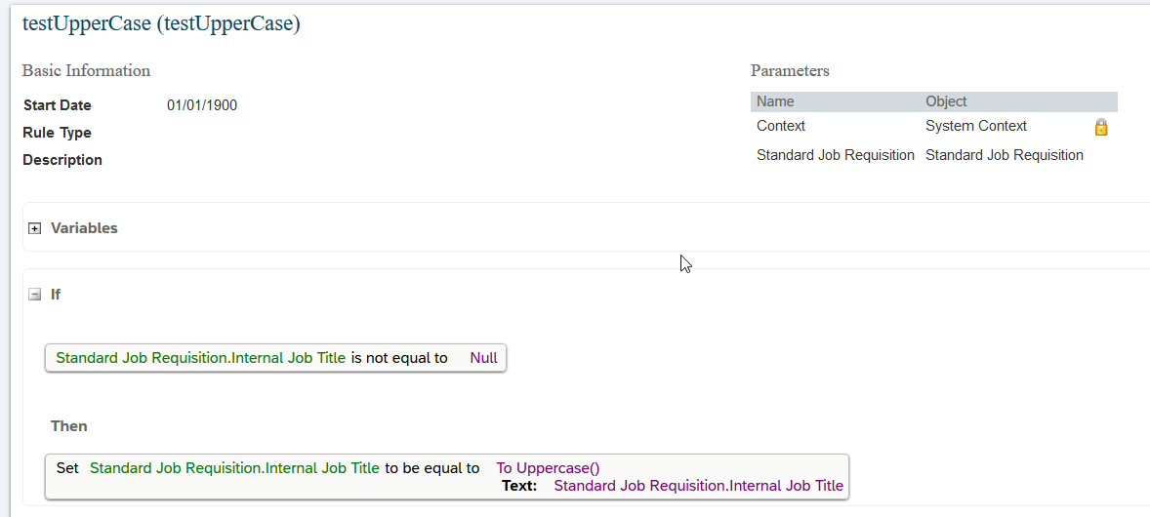
Task: Click the Object column header
Action: [x=946, y=101]
